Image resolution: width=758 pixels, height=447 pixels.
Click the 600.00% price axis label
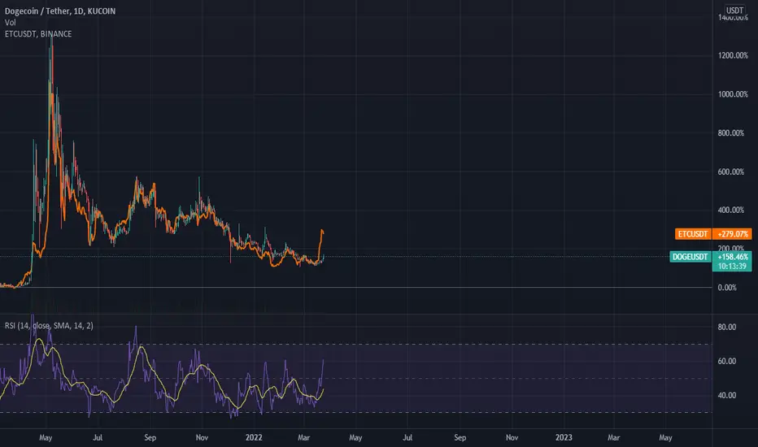click(731, 171)
